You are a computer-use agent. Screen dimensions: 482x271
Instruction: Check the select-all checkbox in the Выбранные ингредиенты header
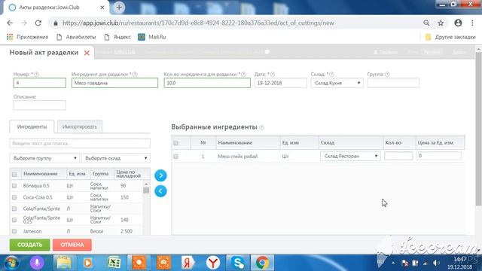(x=175, y=143)
